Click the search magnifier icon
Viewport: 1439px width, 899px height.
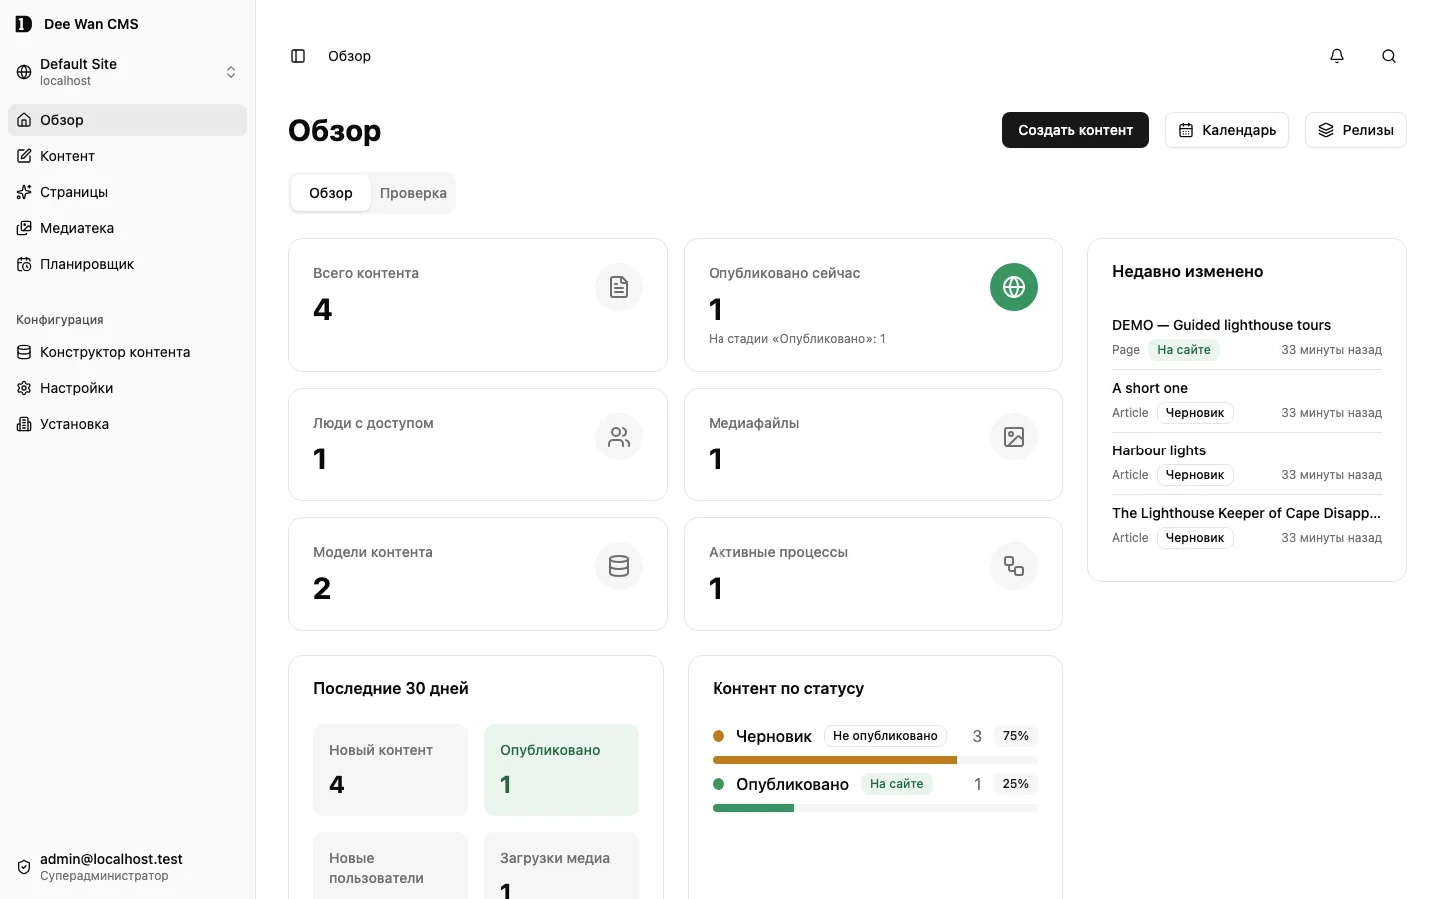(1389, 56)
